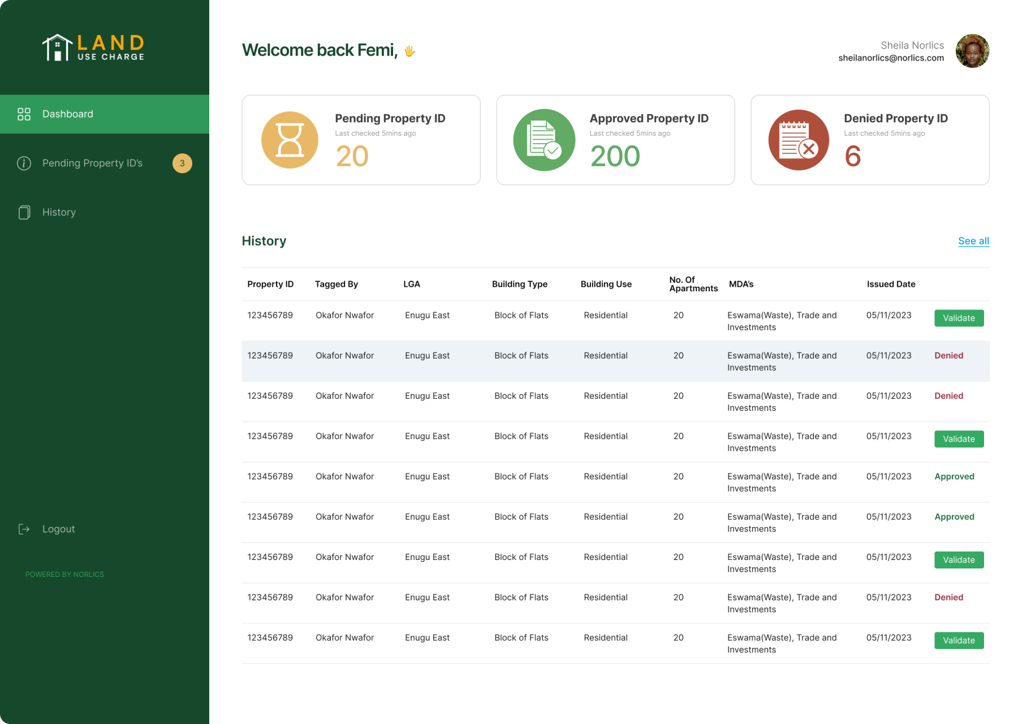Screen dimensions: 1018x724
Task: Click the Building Type column header
Action: (520, 284)
